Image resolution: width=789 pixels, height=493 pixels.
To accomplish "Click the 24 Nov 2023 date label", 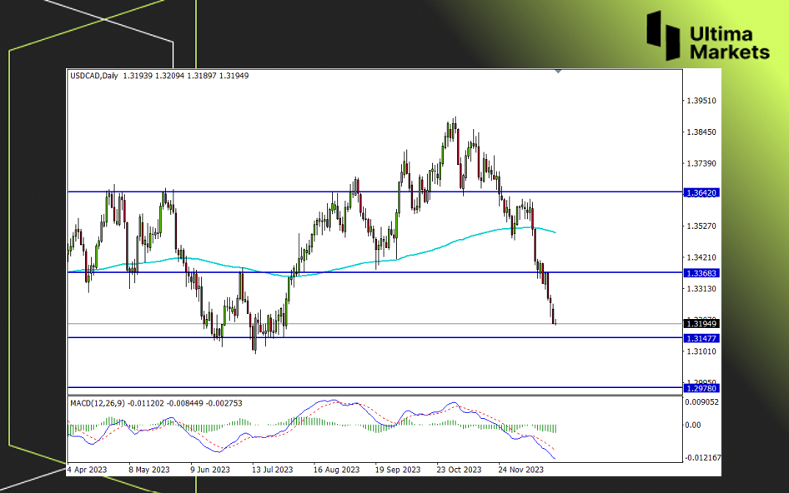I will [x=522, y=470].
